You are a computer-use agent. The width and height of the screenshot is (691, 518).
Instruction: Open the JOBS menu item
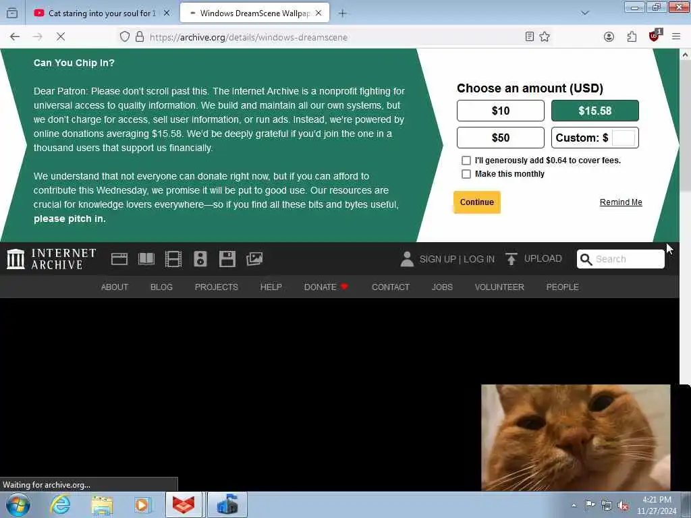[442, 287]
